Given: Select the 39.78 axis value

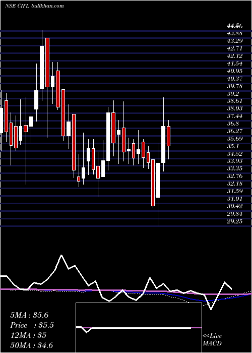Looking at the screenshot, I should coord(235,86).
